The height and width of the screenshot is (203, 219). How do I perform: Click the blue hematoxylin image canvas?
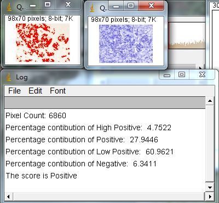[126, 44]
